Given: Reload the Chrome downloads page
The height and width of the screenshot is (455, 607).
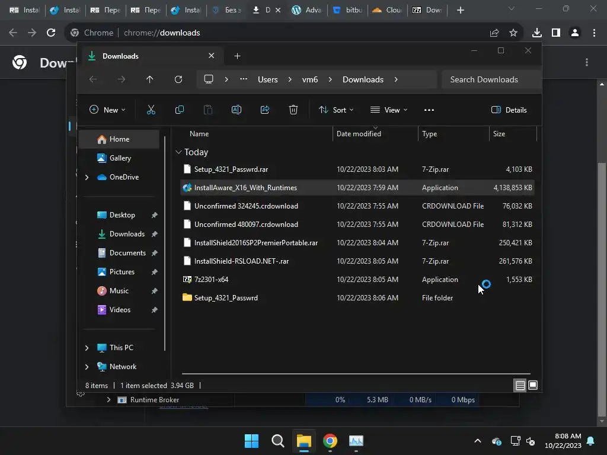Looking at the screenshot, I should [x=51, y=33].
